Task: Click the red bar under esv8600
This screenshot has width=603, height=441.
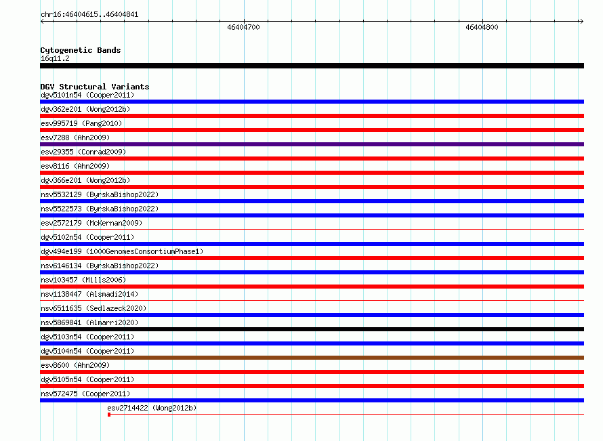Action: coord(312,372)
